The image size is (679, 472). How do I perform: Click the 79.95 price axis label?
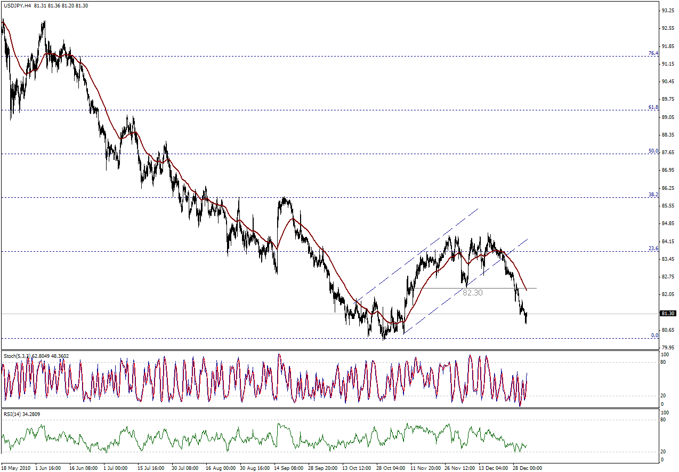[667, 347]
